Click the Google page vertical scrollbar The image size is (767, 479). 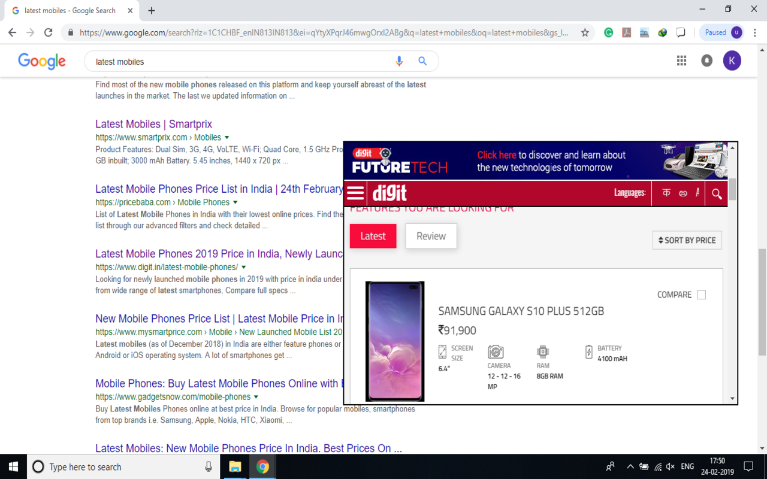[x=762, y=302]
